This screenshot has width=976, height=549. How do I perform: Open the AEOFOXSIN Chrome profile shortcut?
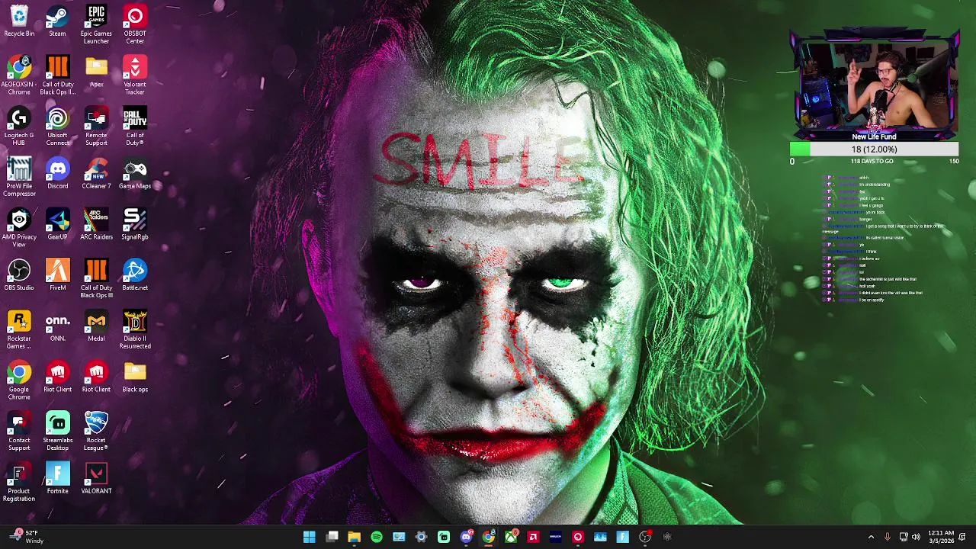19,75
